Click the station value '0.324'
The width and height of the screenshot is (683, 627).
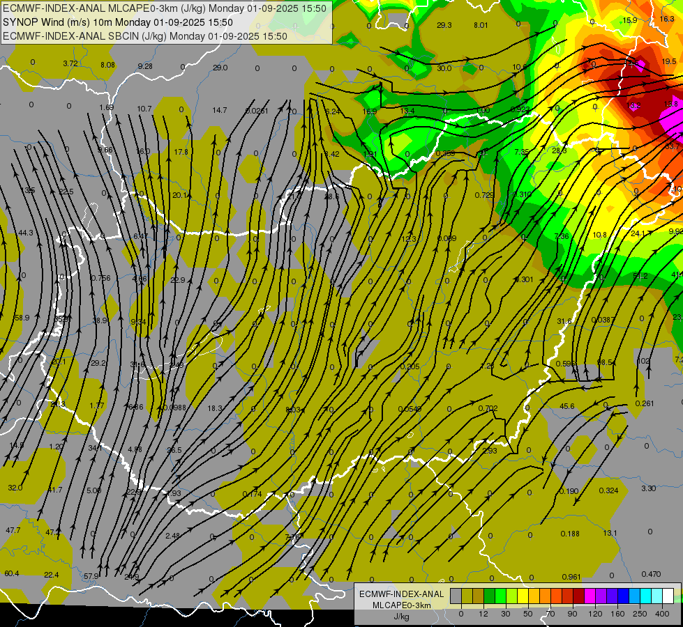[608, 490]
